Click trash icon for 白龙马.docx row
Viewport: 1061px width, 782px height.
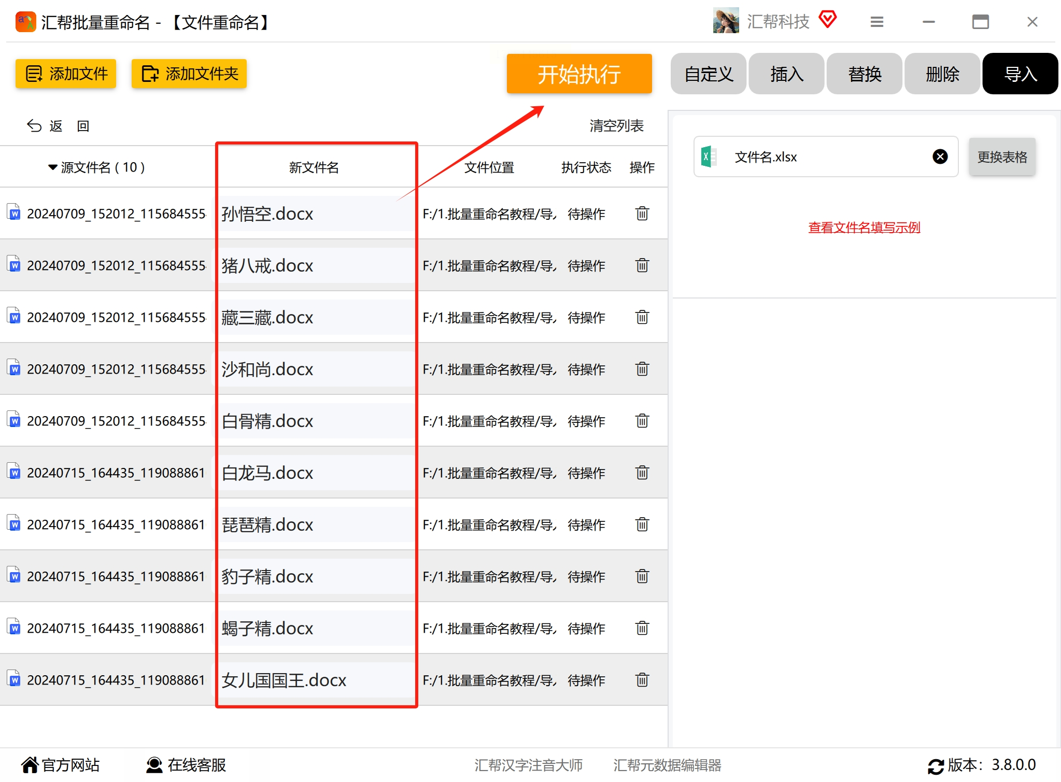(642, 473)
